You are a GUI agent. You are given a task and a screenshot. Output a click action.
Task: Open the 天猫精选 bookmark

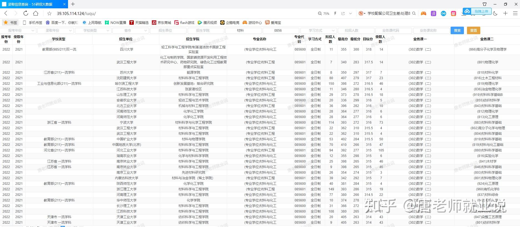(x=139, y=23)
